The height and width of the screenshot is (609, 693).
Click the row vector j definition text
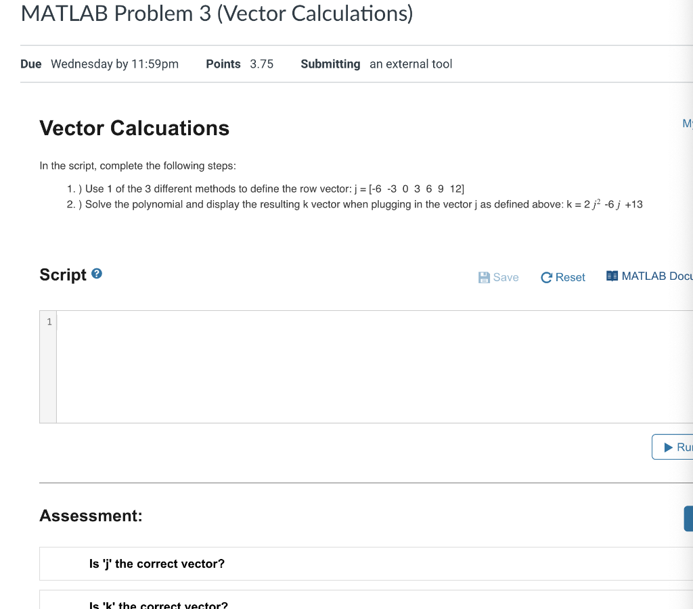coord(409,189)
